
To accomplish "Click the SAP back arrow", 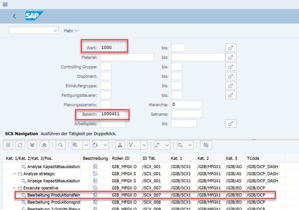I will (14, 16).
